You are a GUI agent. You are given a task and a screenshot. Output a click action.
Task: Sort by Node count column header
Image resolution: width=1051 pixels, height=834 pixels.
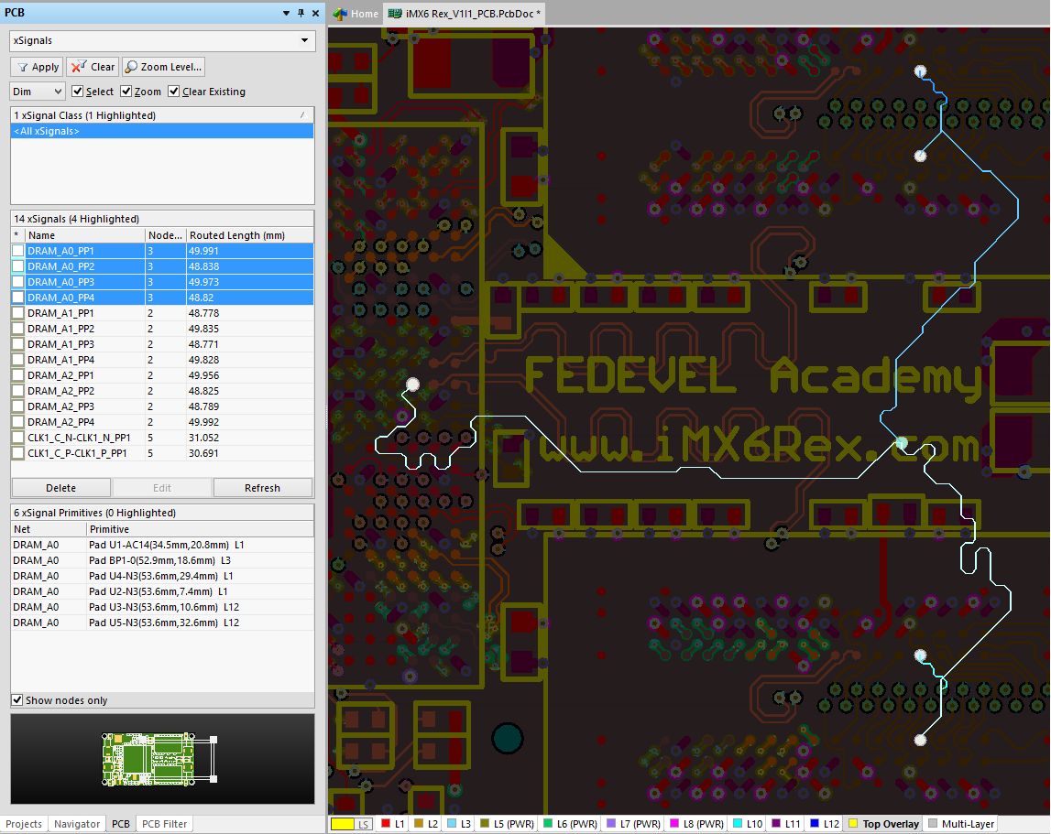coord(166,235)
